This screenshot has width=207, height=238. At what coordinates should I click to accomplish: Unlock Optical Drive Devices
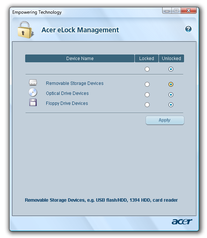point(171,95)
